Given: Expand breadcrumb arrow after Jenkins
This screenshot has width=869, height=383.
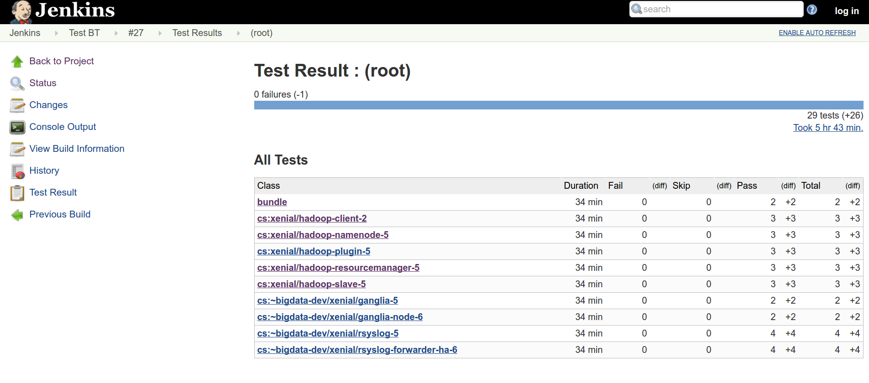Looking at the screenshot, I should click(x=56, y=33).
